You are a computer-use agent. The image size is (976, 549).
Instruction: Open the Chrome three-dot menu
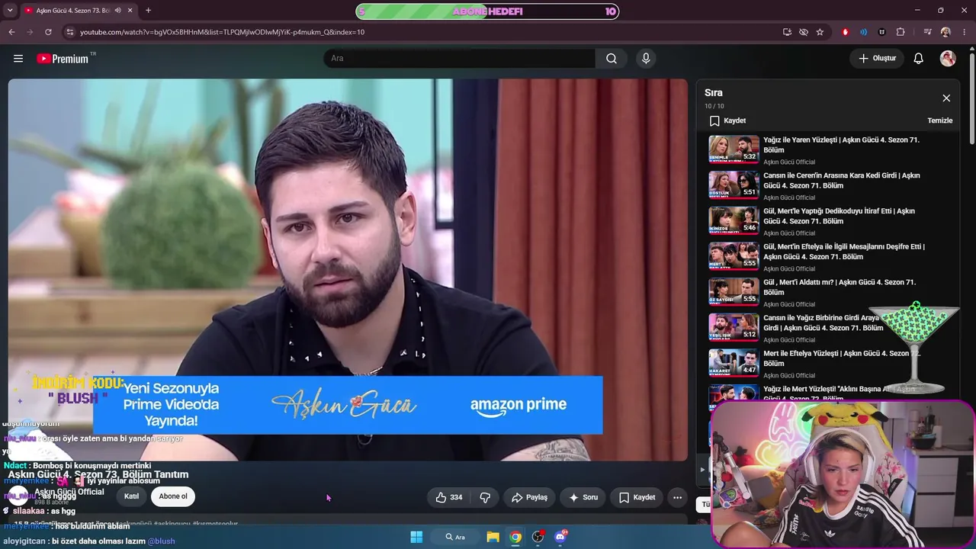pos(965,32)
